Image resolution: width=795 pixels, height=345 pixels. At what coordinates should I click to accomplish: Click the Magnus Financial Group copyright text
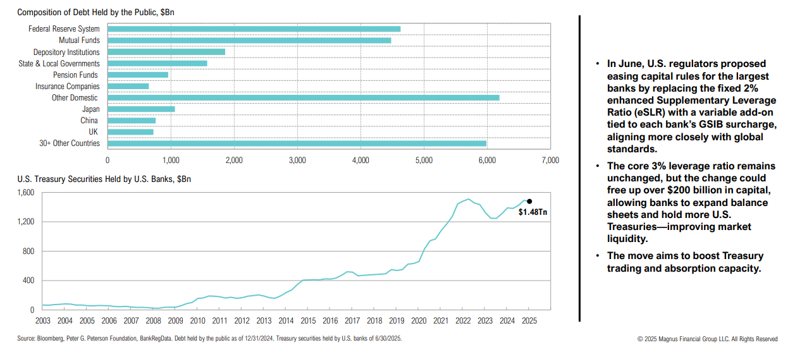pos(717,339)
